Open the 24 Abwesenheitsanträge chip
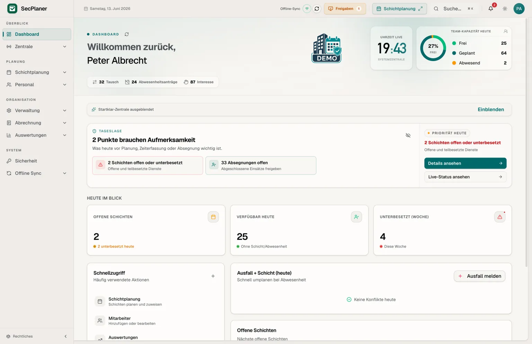The image size is (532, 344). (151, 82)
